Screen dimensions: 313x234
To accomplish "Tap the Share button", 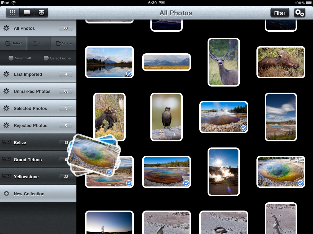I will (x=64, y=43).
